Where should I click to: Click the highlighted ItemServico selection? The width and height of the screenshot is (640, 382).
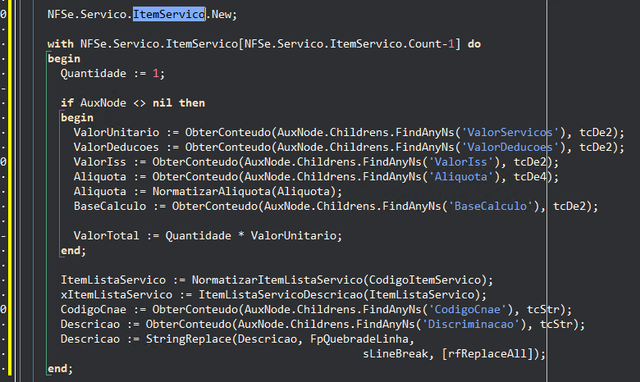(x=169, y=14)
